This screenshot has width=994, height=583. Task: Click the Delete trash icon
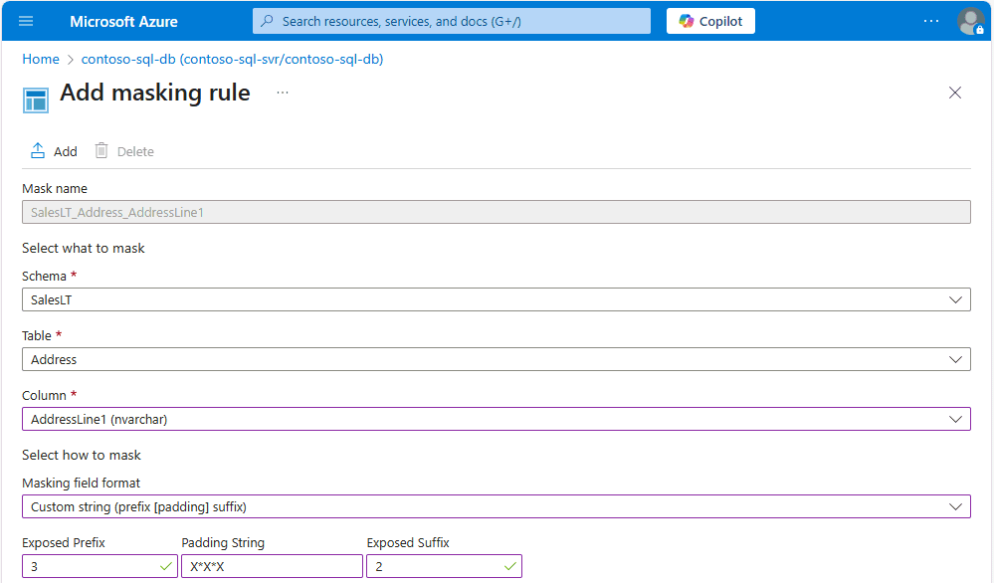[x=100, y=151]
